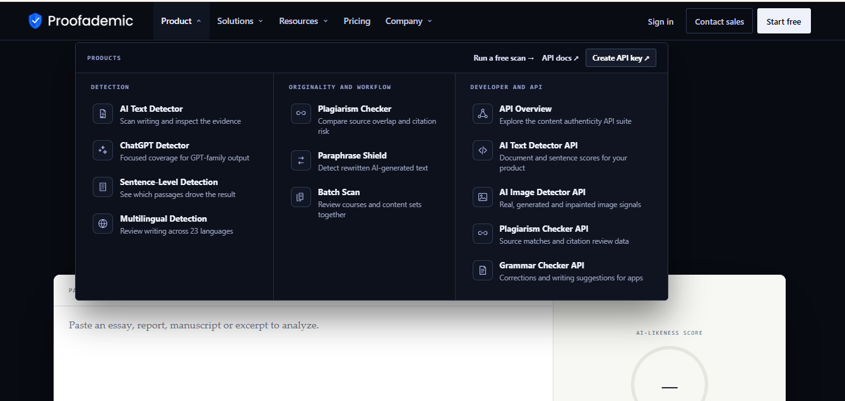Click "Explore the content authenticity API suite" text
The height and width of the screenshot is (401, 845).
565,121
